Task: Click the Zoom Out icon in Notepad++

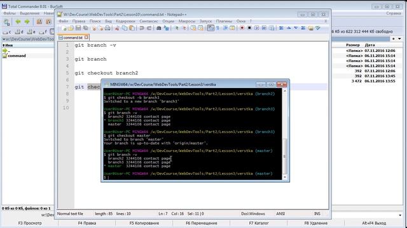Action: click(184, 28)
